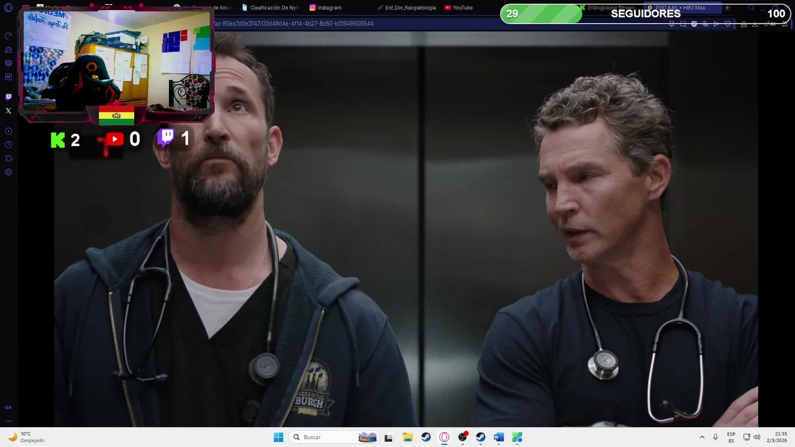Open the player icon in sidebar
The height and width of the screenshot is (447, 795).
point(8,131)
